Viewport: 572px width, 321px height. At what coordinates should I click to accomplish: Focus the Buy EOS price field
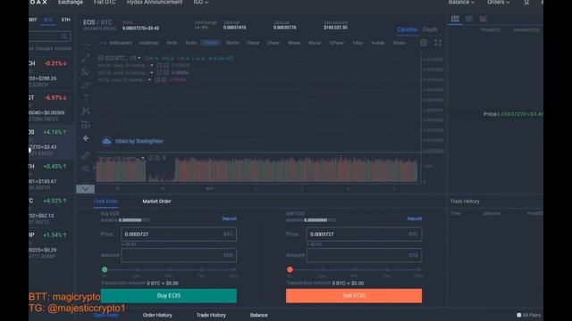coord(179,235)
